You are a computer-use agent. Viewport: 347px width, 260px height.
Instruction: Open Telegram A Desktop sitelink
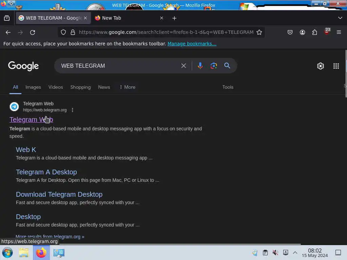click(x=46, y=172)
